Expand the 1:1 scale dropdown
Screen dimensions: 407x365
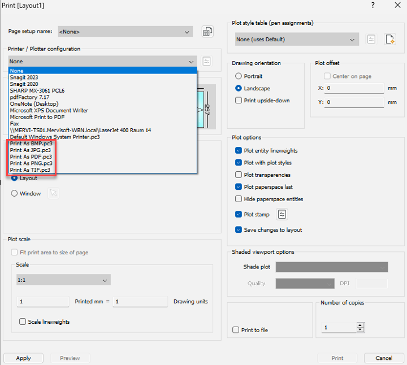(x=63, y=280)
